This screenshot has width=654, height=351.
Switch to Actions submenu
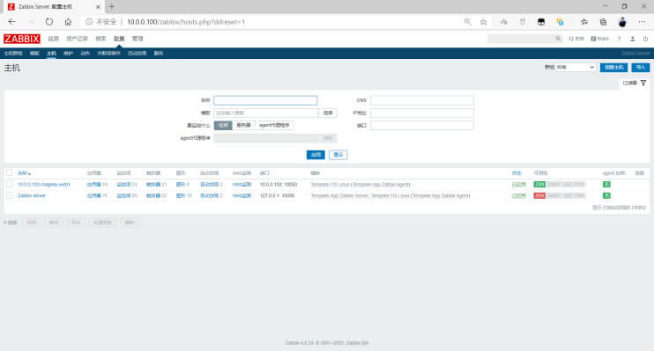(85, 54)
